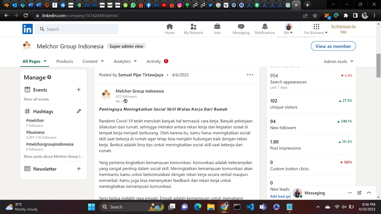Image resolution: width=381 pixels, height=214 pixels.
Task: Add a new event with plus
Action: point(79,90)
